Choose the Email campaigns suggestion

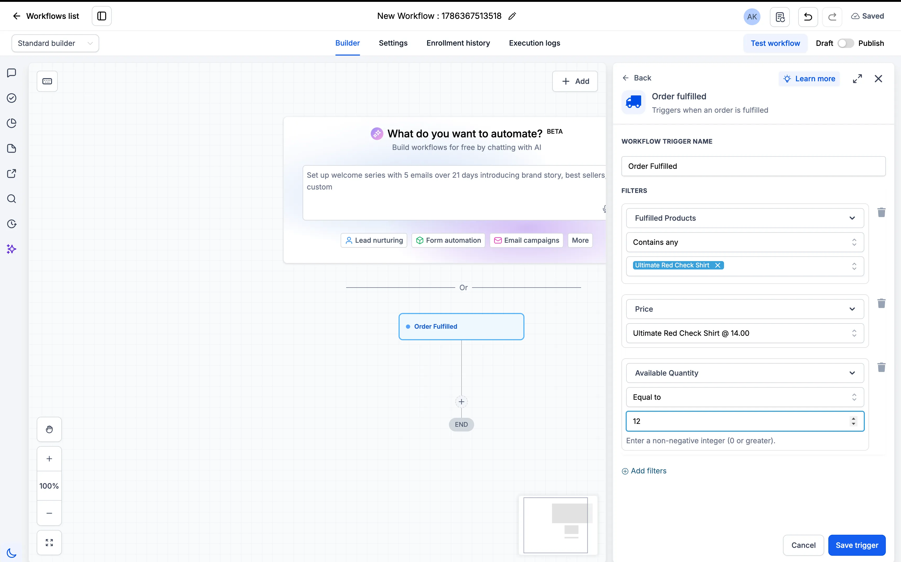click(526, 240)
